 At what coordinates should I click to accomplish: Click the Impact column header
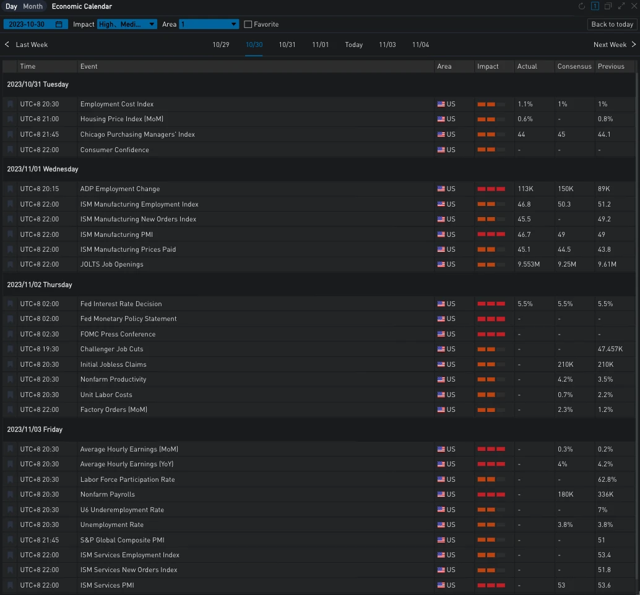(x=488, y=66)
